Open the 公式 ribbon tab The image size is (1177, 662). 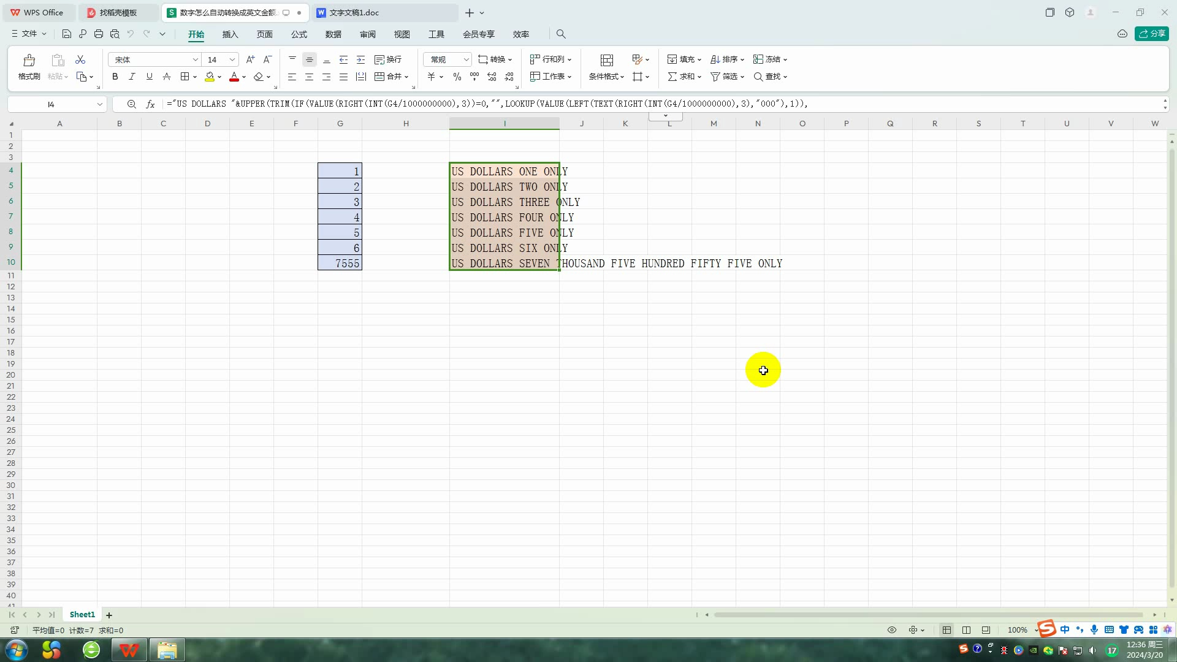[299, 34]
